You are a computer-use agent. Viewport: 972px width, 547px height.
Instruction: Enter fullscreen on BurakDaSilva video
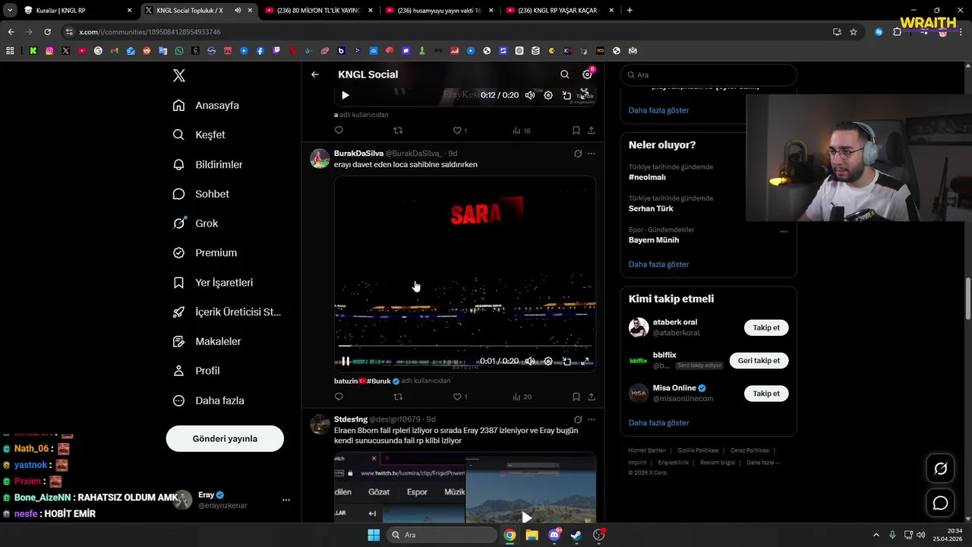coord(585,362)
